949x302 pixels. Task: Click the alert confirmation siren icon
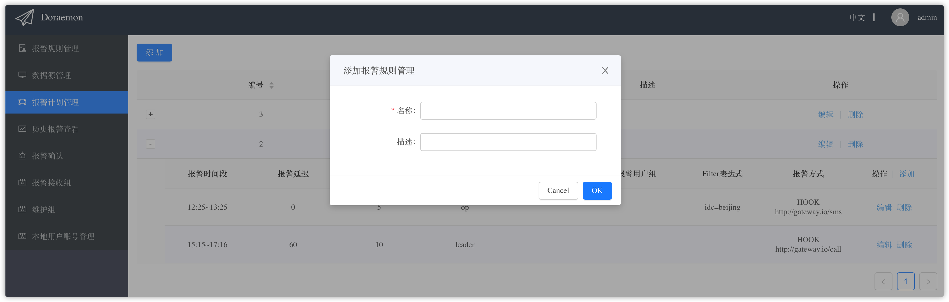coord(22,155)
